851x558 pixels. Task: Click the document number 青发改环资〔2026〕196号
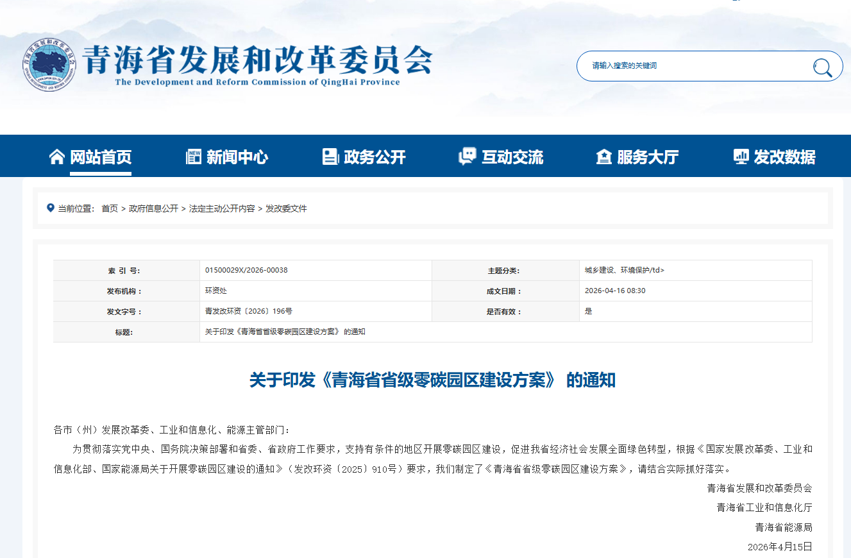point(249,311)
